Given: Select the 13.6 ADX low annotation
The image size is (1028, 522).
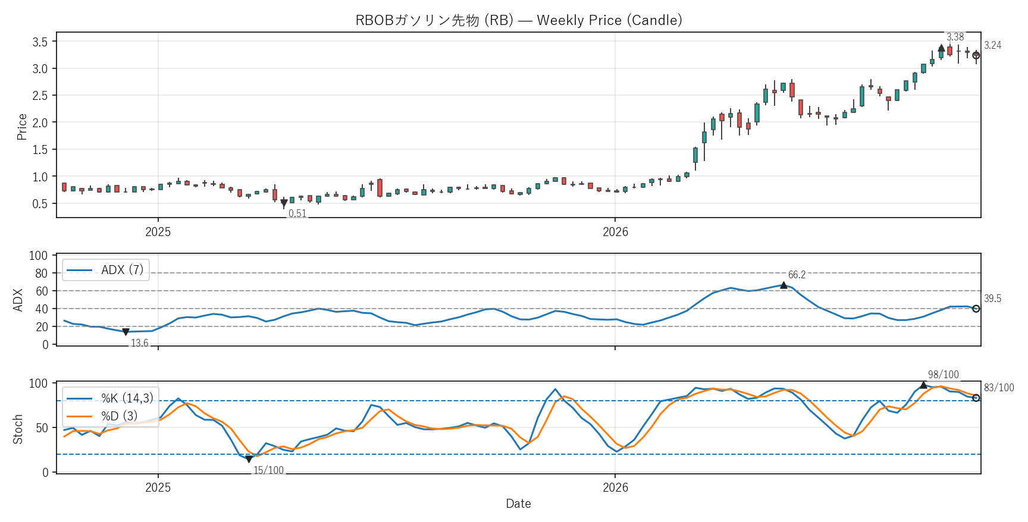Looking at the screenshot, I should click(140, 343).
